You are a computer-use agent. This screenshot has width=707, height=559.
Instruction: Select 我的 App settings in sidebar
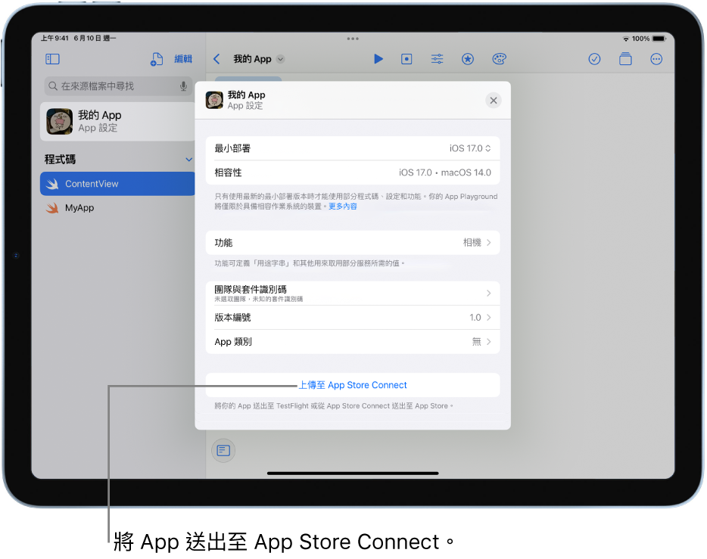(117, 122)
